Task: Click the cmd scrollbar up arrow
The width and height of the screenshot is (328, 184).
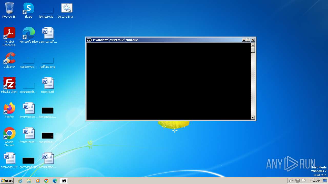Action: click(x=253, y=45)
